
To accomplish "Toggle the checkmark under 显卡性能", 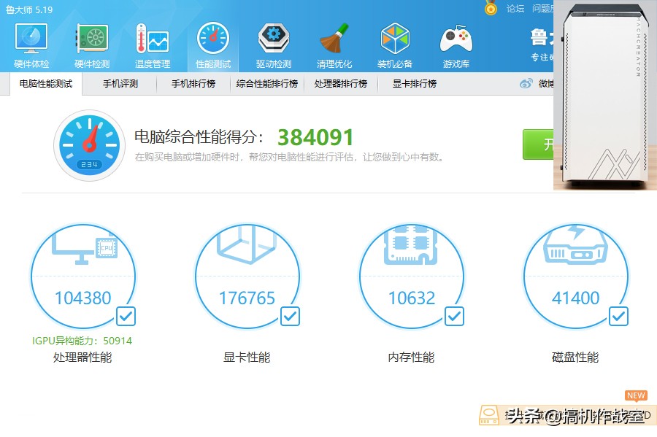I will (x=290, y=316).
